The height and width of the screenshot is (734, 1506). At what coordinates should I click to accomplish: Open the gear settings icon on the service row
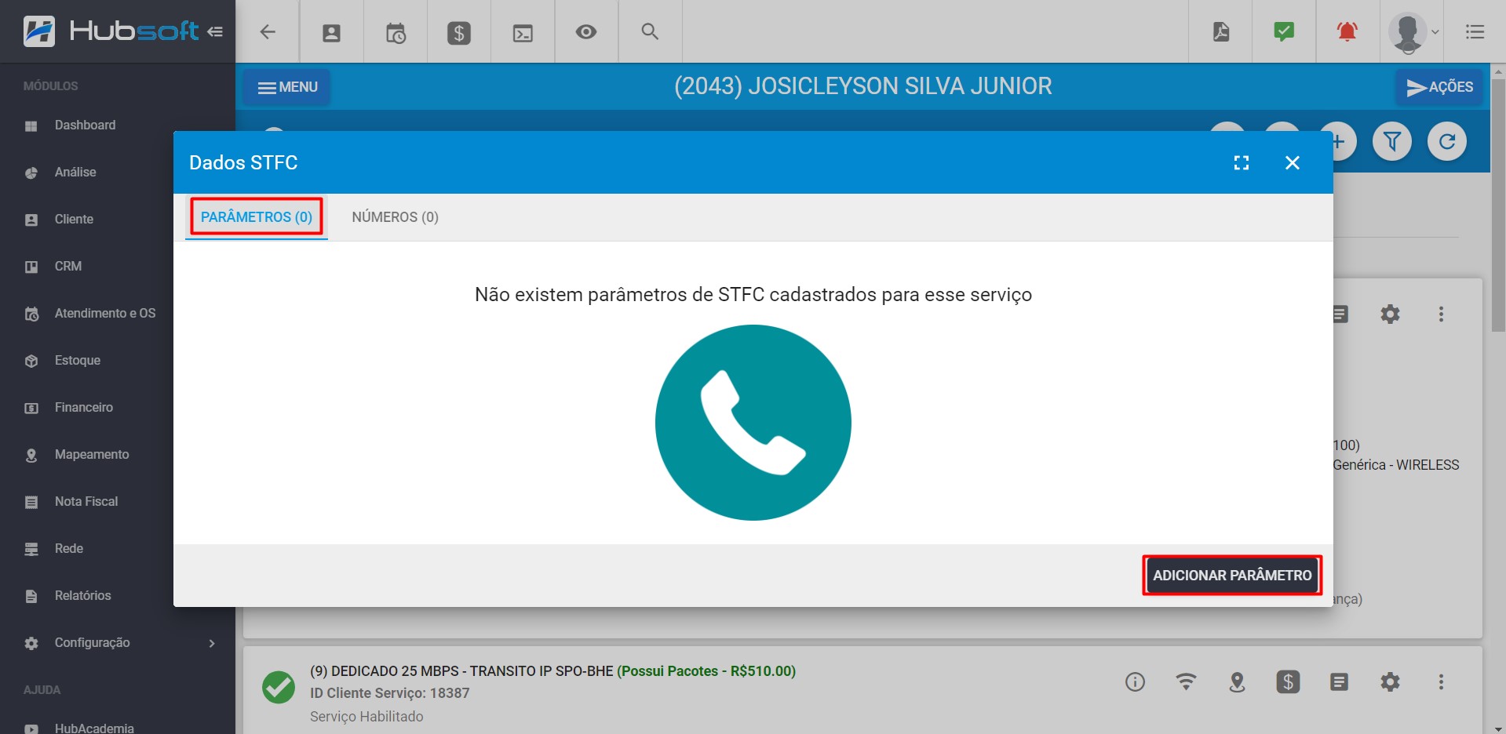click(1391, 682)
